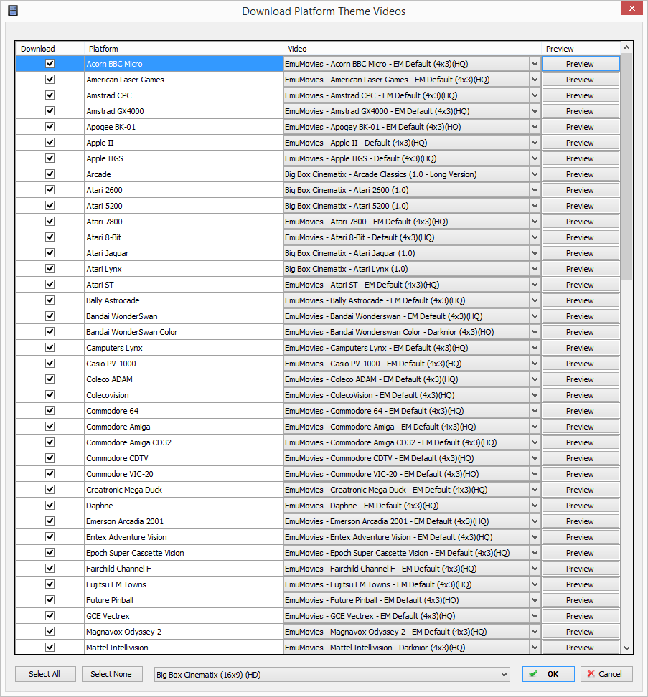Select the Atari ST platform cell

(x=184, y=285)
